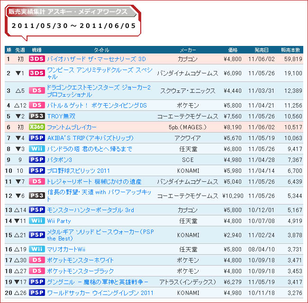The image size is (308, 303).
Task: Click PSP badge beside AKIBA'S TRIP
Action: pyautogui.click(x=37, y=138)
